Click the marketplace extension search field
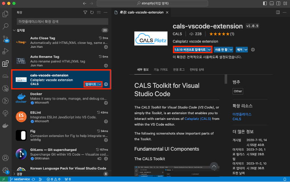This screenshot has width=290, height=182. [x=62, y=22]
